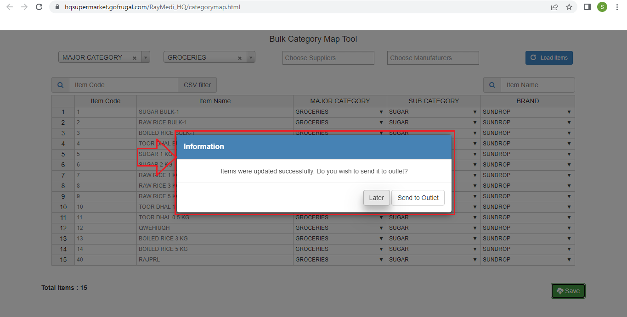Click the padlock site info icon
Screen dimensions: 627x317
point(57,7)
